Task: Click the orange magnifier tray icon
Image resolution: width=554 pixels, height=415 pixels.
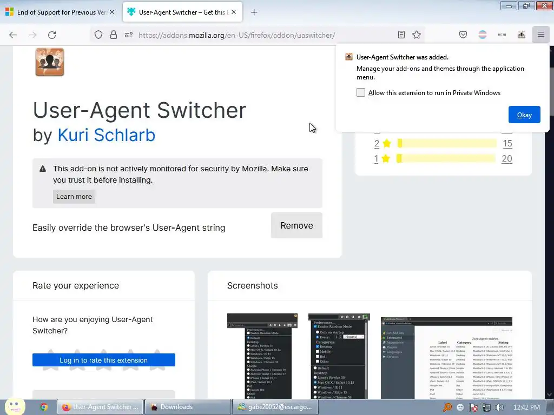Action: (447, 407)
